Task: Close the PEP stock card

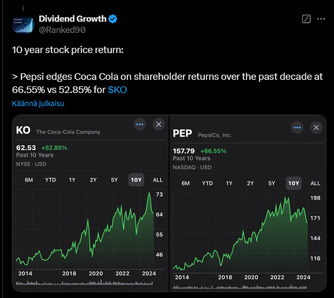Action: tap(316, 128)
